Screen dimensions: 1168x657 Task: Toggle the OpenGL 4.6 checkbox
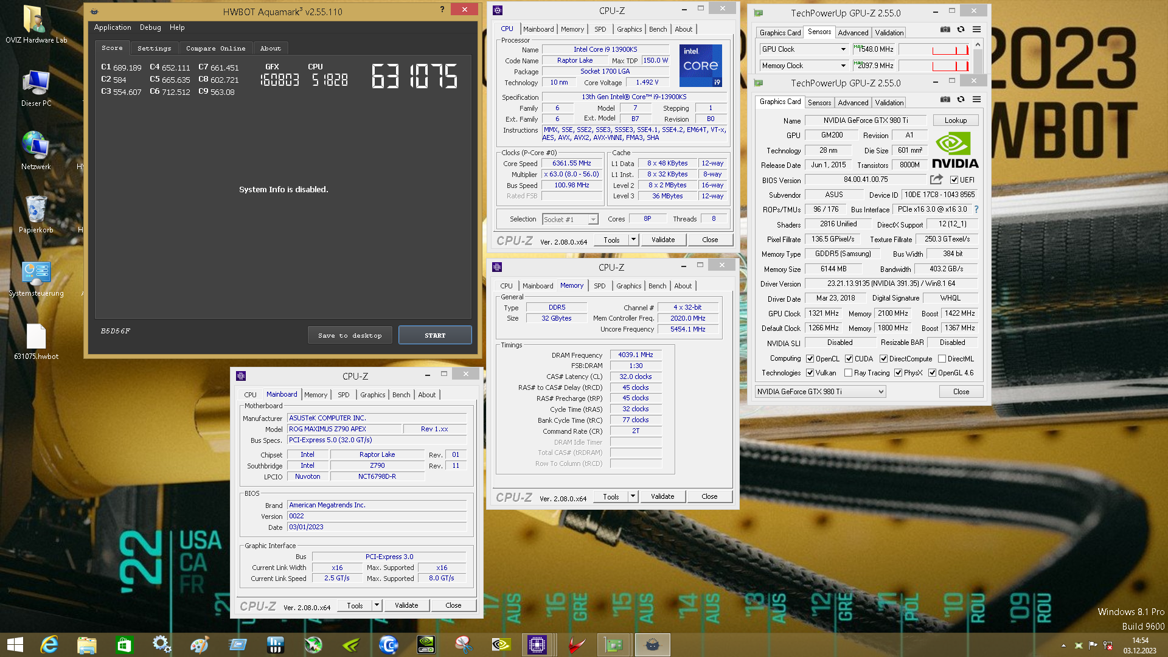(x=932, y=373)
